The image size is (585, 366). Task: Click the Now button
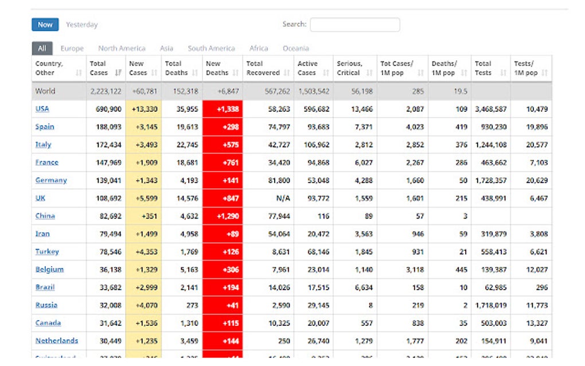pos(45,25)
